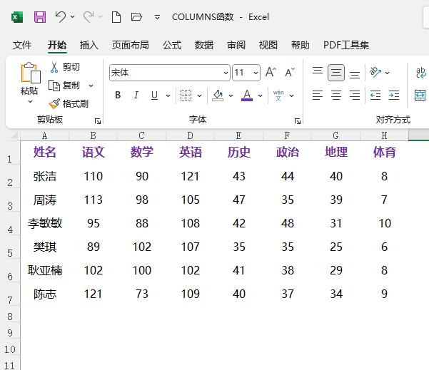Open a file via folder icon

pyautogui.click(x=136, y=17)
